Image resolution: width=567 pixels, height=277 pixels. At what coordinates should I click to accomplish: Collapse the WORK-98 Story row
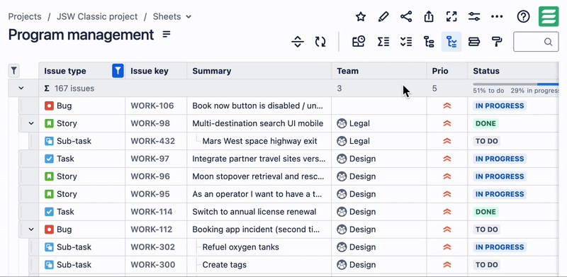[31, 123]
